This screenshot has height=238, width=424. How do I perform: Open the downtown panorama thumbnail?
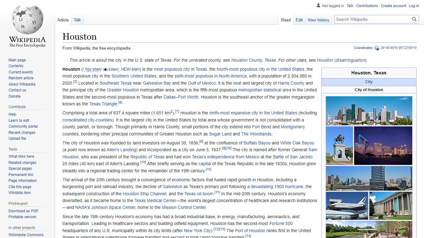click(369, 178)
